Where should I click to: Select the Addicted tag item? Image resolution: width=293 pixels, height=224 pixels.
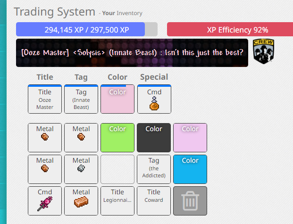coord(154,169)
